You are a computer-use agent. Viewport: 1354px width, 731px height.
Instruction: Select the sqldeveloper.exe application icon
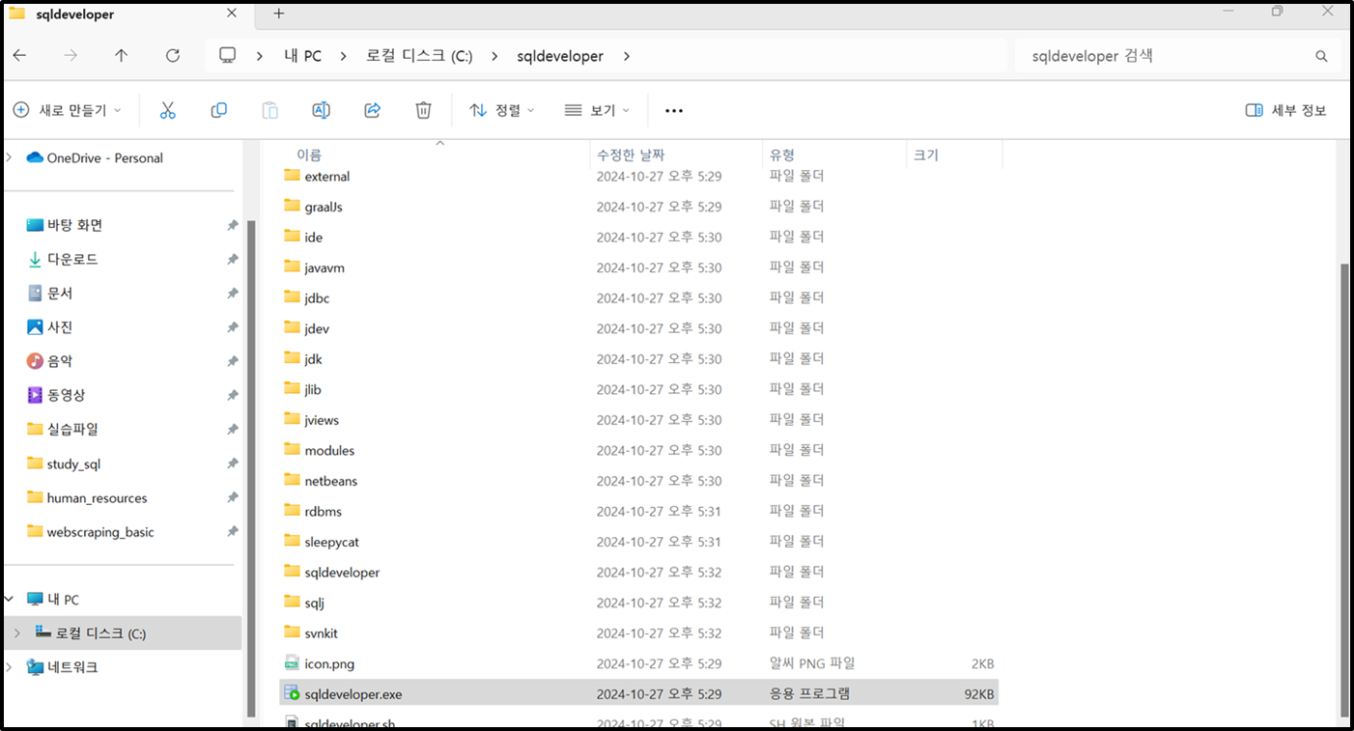(292, 693)
